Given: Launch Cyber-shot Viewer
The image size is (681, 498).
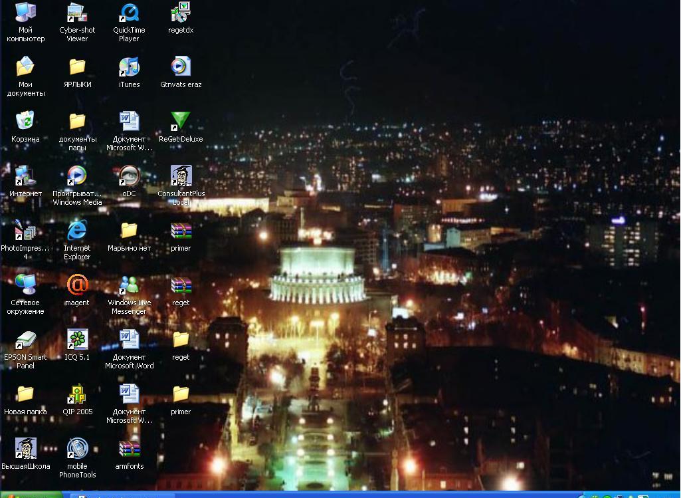Looking at the screenshot, I should tap(77, 13).
